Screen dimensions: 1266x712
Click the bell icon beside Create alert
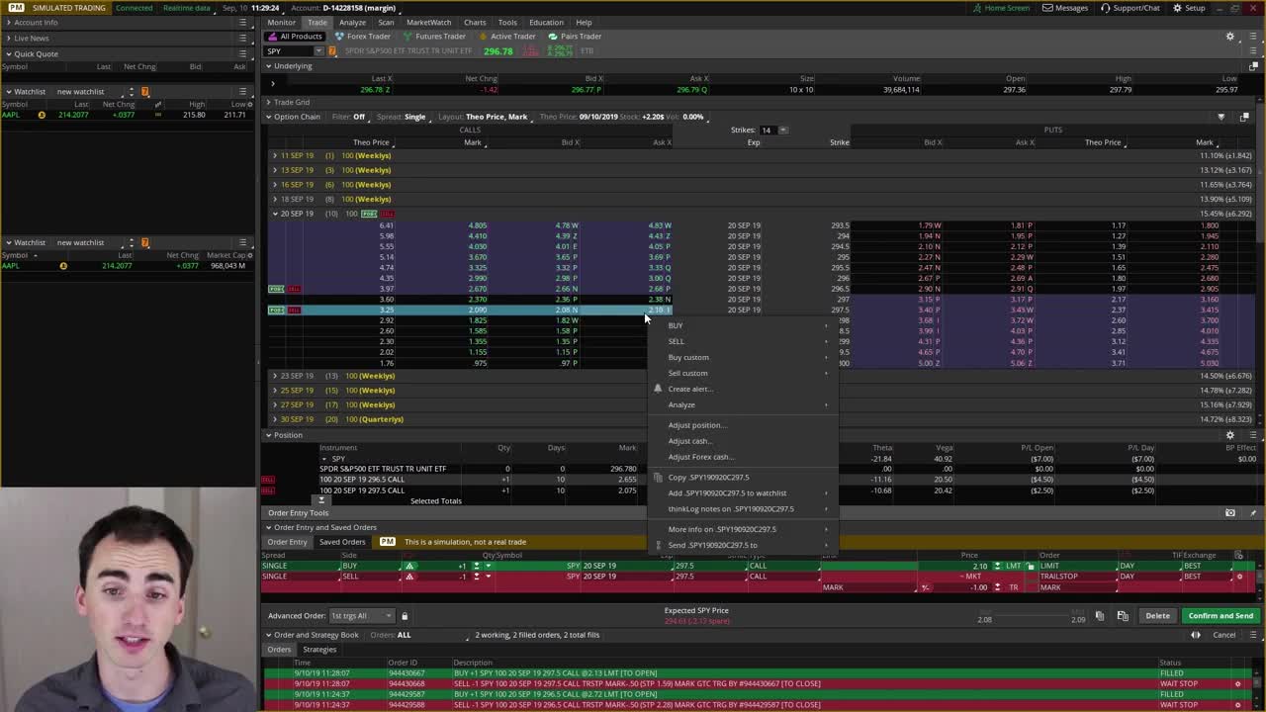(x=658, y=389)
